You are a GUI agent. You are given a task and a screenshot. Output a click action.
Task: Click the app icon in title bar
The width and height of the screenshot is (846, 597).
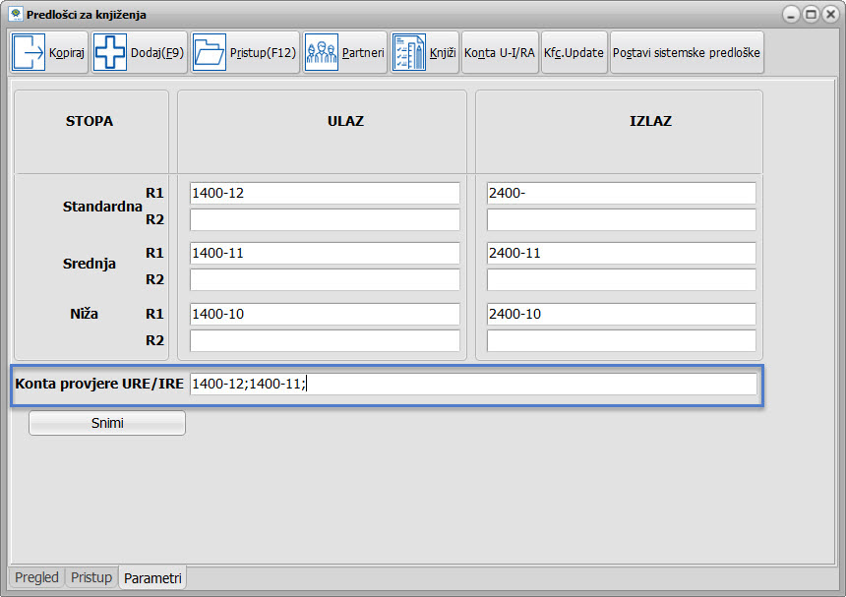point(16,14)
